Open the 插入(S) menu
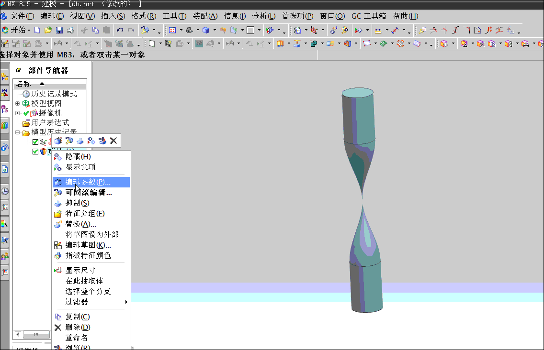This screenshot has width=544, height=350. (x=113, y=16)
